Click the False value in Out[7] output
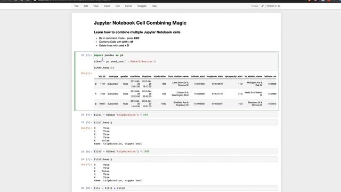The width and height of the screenshot is (341, 192). [105, 171]
